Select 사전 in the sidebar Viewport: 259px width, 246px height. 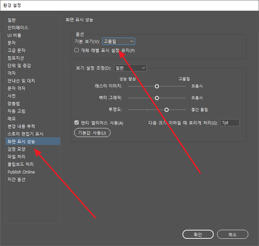point(33,96)
